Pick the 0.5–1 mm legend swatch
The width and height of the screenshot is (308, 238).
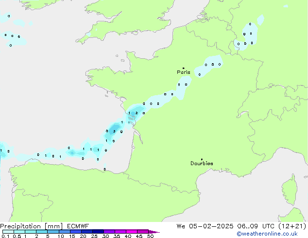coord(19,232)
